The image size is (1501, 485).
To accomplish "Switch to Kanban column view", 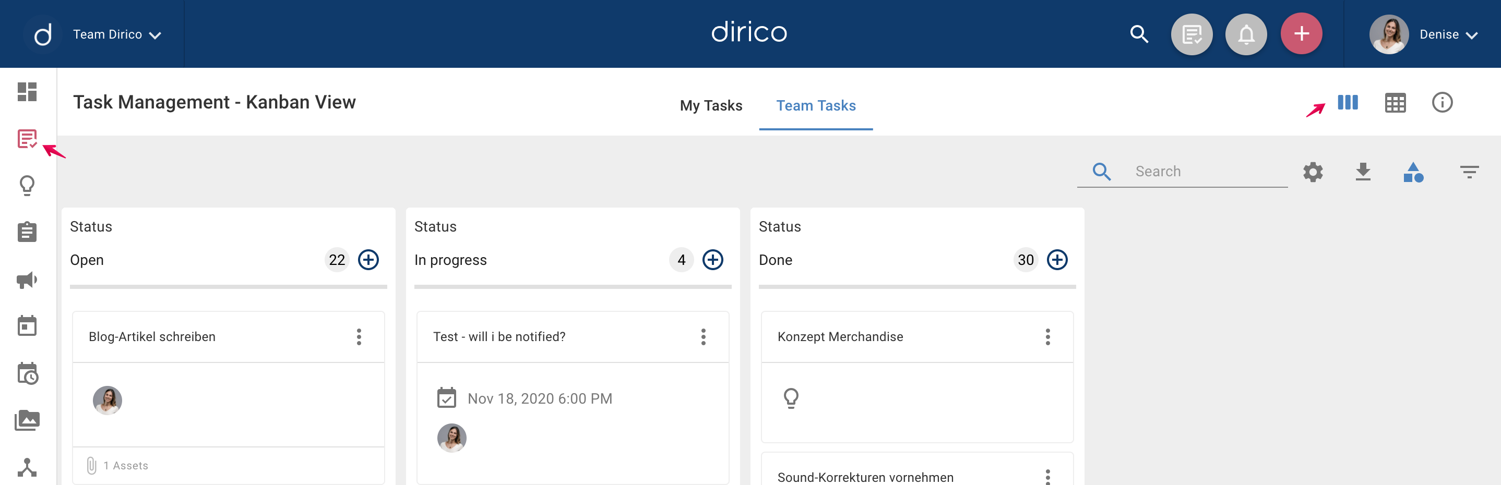I will (1348, 102).
